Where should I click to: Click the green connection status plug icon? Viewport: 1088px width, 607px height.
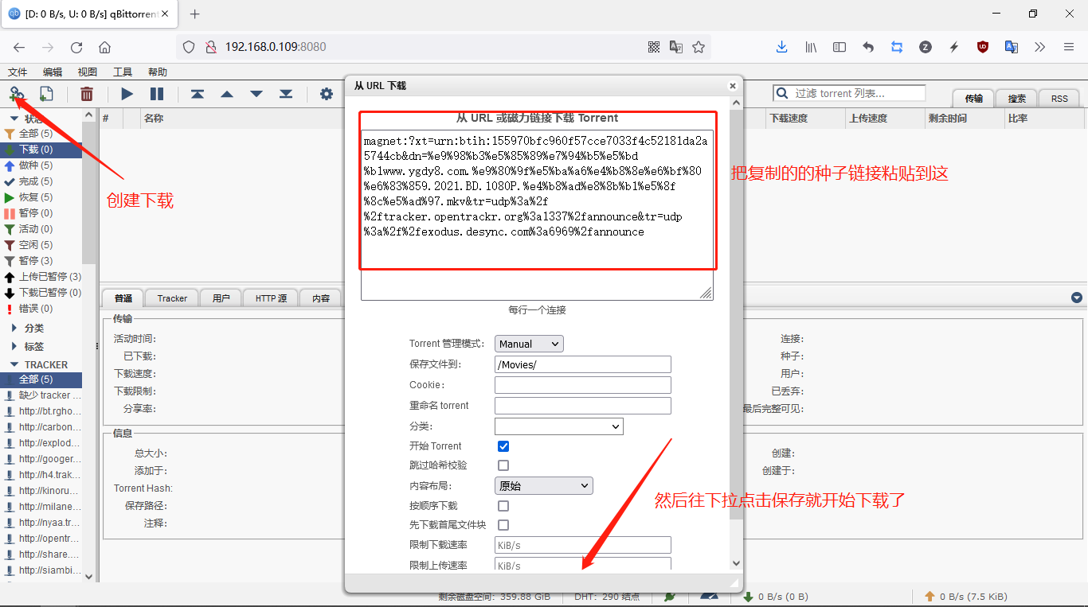point(671,596)
